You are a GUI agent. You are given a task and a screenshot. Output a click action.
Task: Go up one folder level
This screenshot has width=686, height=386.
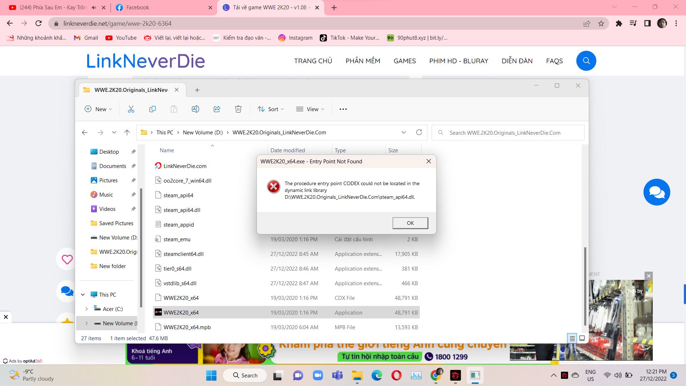pyautogui.click(x=127, y=133)
